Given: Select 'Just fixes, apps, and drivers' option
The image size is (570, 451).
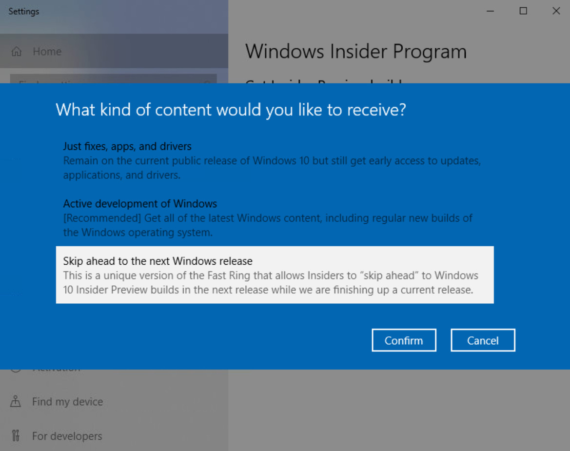Looking at the screenshot, I should pyautogui.click(x=275, y=160).
